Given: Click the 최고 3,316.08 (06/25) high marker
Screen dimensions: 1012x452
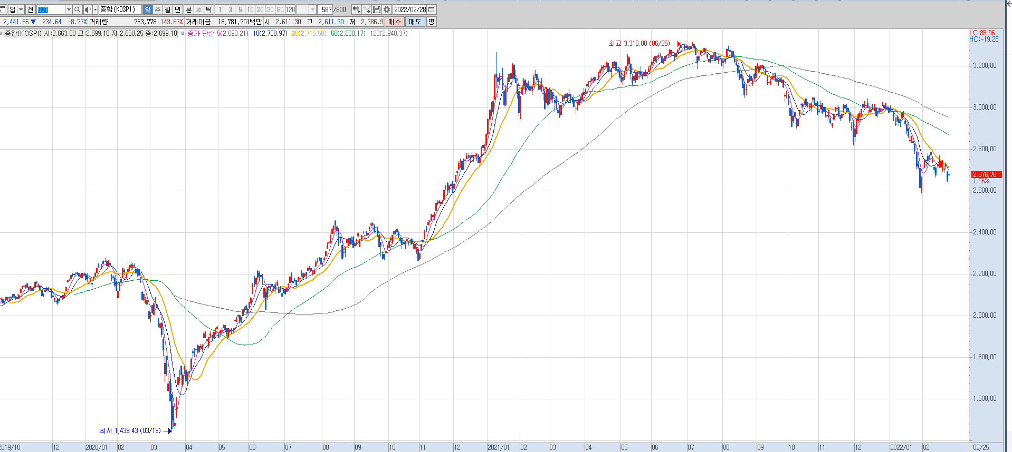Looking at the screenshot, I should click(639, 43).
